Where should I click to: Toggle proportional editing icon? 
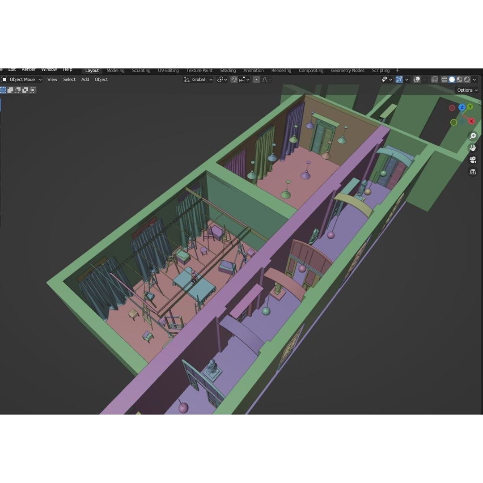(256, 79)
